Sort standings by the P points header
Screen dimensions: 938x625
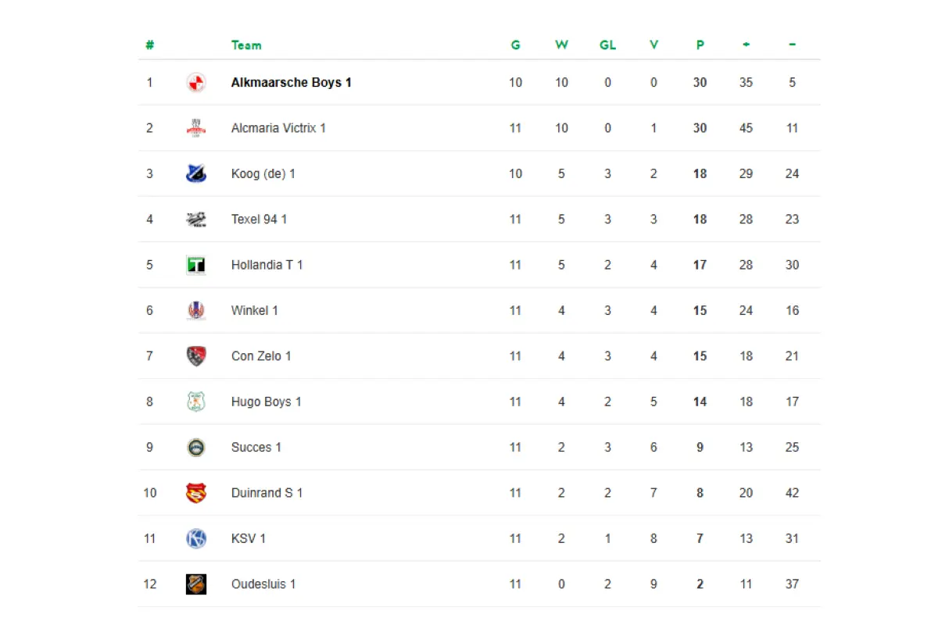[700, 45]
